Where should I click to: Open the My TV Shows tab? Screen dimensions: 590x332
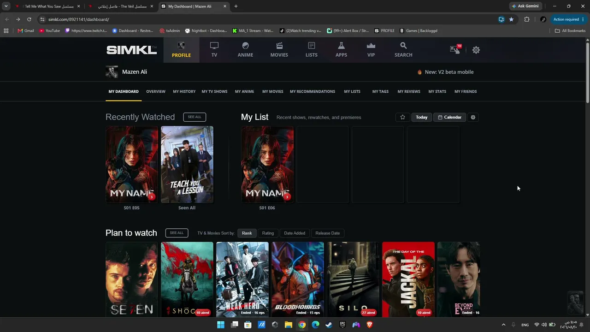pyautogui.click(x=214, y=91)
